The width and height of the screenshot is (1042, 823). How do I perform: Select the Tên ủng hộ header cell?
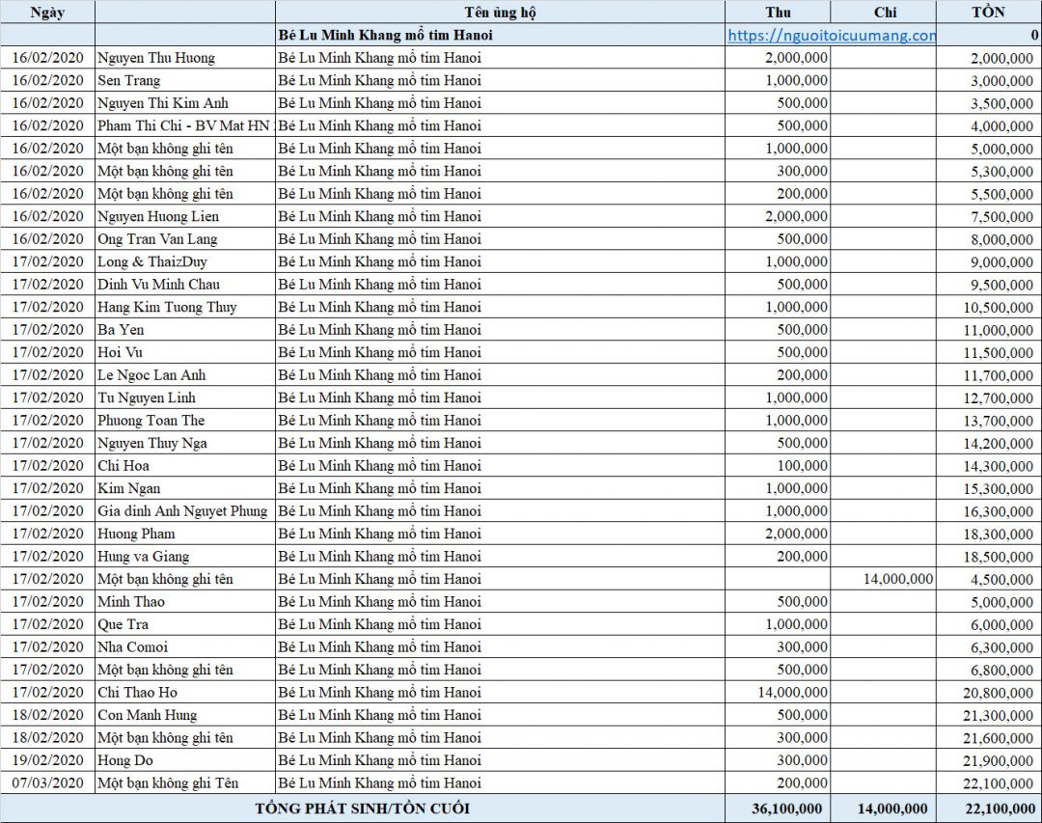[500, 13]
